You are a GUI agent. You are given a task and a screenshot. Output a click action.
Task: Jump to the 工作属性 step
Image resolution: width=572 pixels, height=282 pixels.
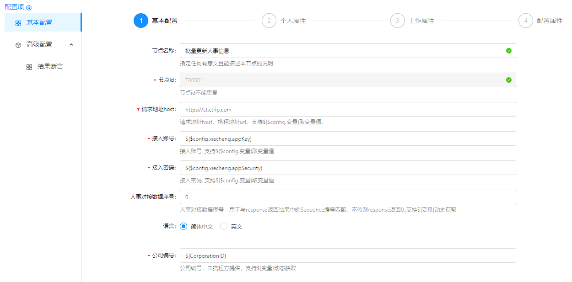tap(421, 21)
